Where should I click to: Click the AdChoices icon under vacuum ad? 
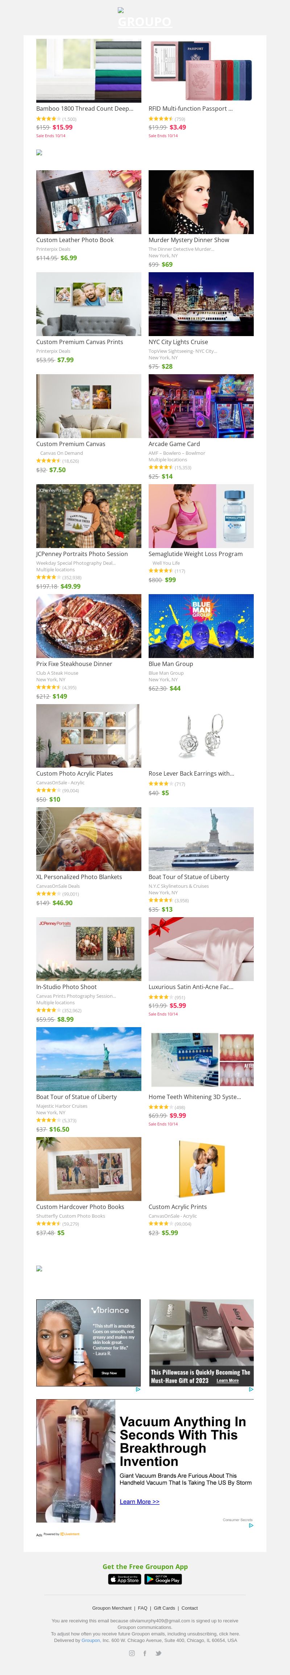(x=251, y=1525)
